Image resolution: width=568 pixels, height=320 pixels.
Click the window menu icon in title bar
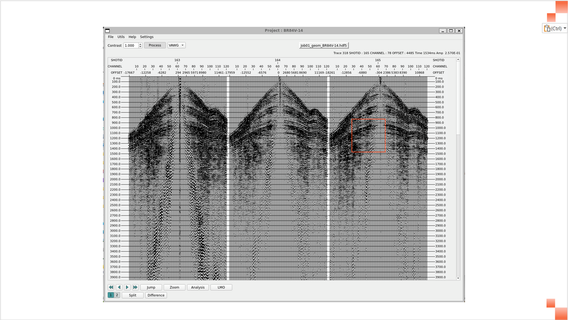pyautogui.click(x=107, y=31)
